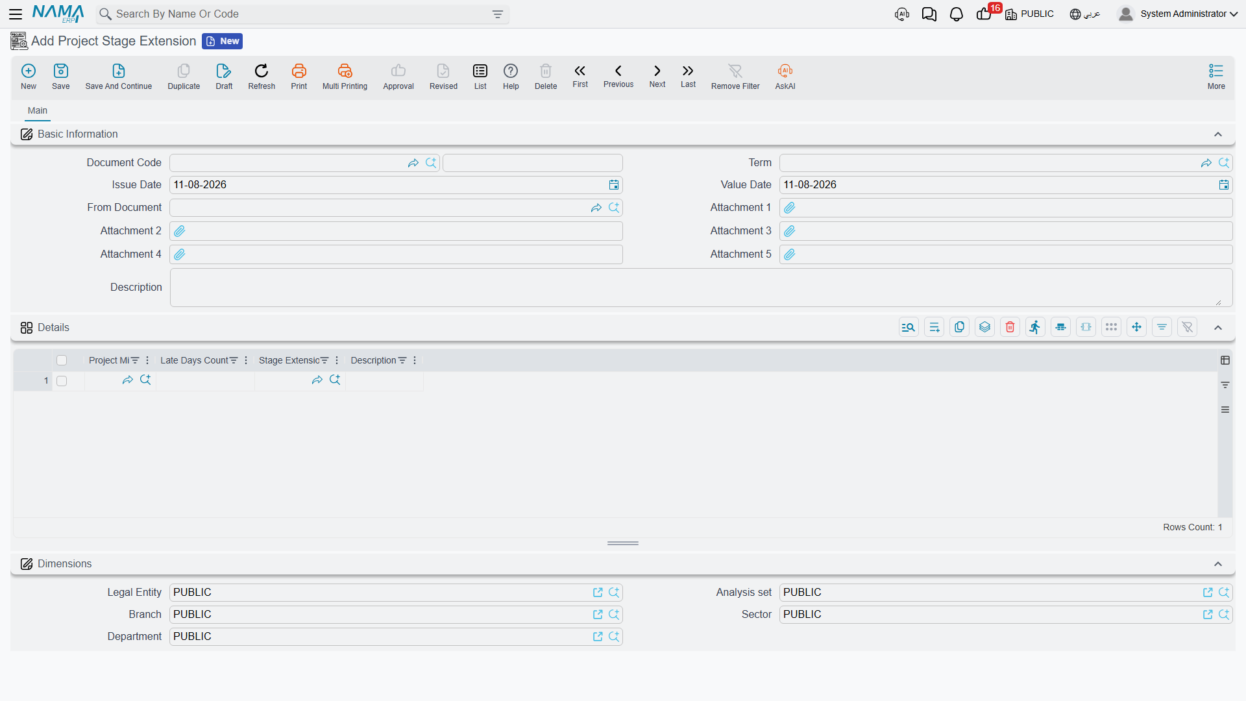Click the running man icon in Details
This screenshot has width=1246, height=701.
click(1035, 327)
